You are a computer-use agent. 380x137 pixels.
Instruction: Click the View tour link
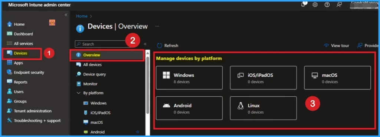(x=337, y=46)
